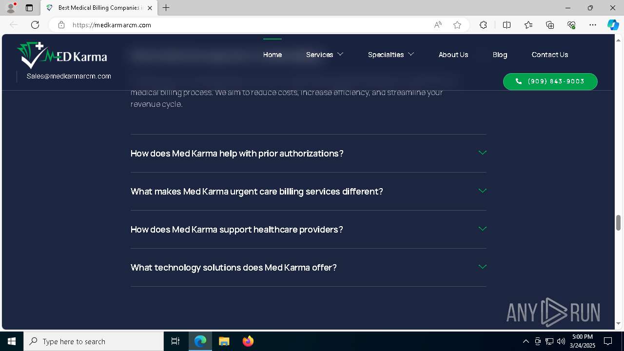The height and width of the screenshot is (351, 624).
Task: Open the browser profile icon
Action: 11,8
